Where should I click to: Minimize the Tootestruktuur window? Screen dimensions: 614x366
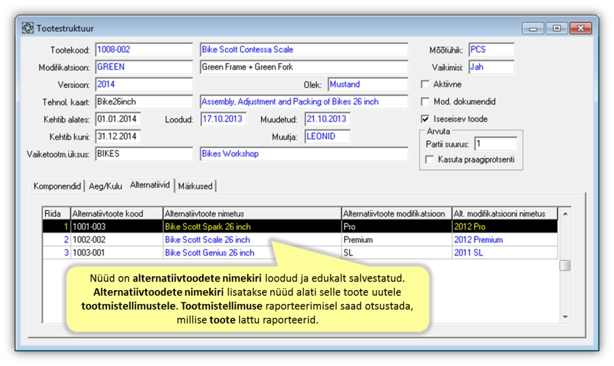click(533, 28)
